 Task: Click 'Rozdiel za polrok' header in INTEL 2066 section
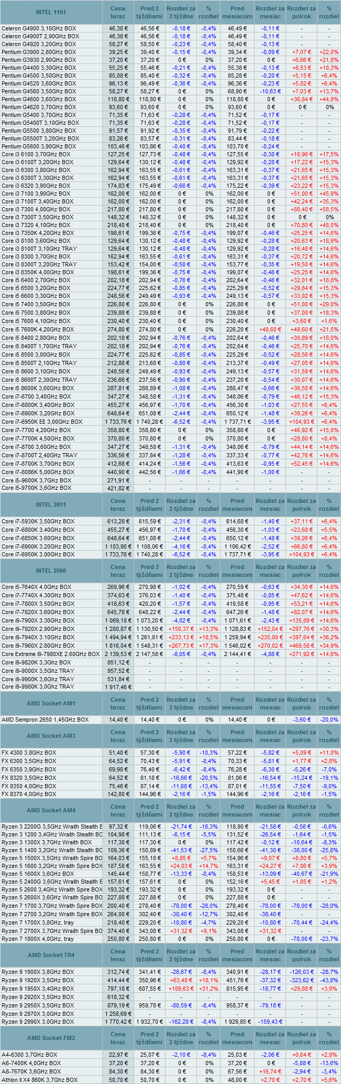tap(302, 571)
